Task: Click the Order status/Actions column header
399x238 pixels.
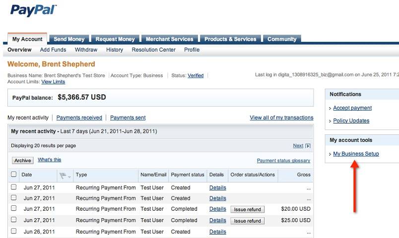Action: coord(253,175)
